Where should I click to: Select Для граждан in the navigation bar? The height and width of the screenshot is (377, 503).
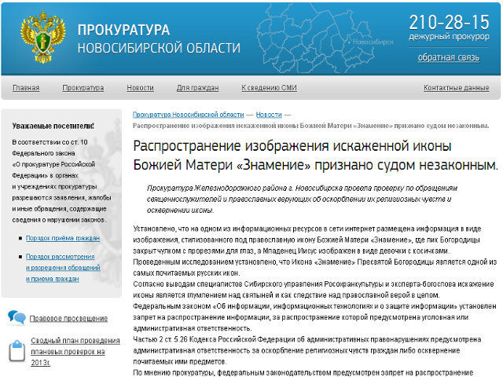coord(198,88)
